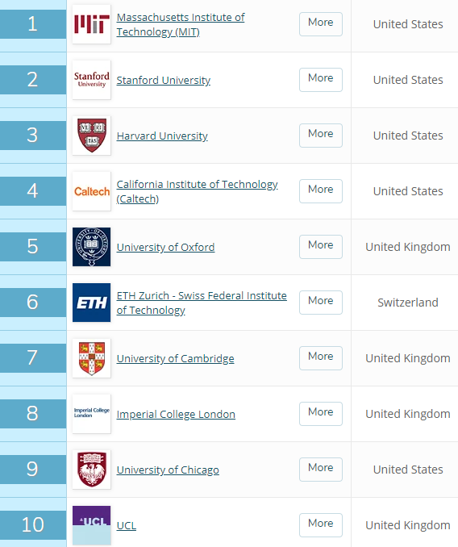Open the UCL text link
Image resolution: width=458 pixels, height=547 pixels.
click(x=126, y=525)
